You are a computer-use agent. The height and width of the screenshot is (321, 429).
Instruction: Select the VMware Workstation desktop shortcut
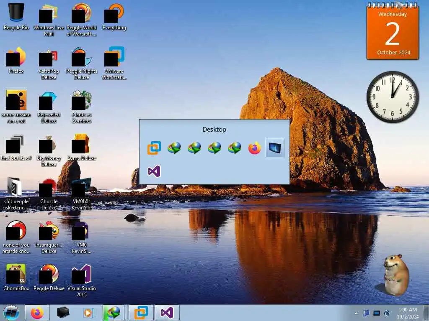114,63
